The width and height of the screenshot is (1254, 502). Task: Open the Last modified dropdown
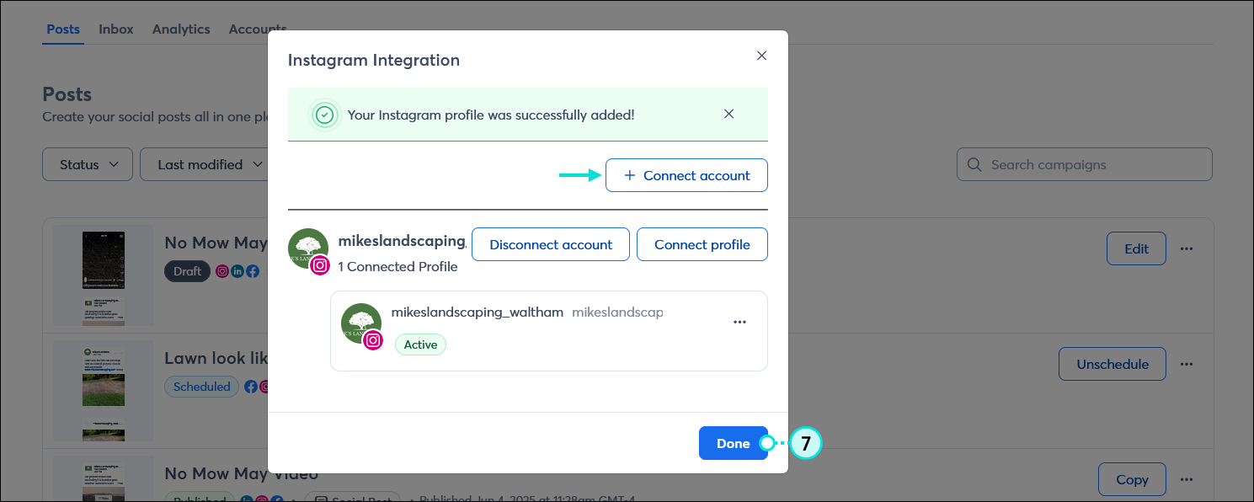tap(204, 164)
